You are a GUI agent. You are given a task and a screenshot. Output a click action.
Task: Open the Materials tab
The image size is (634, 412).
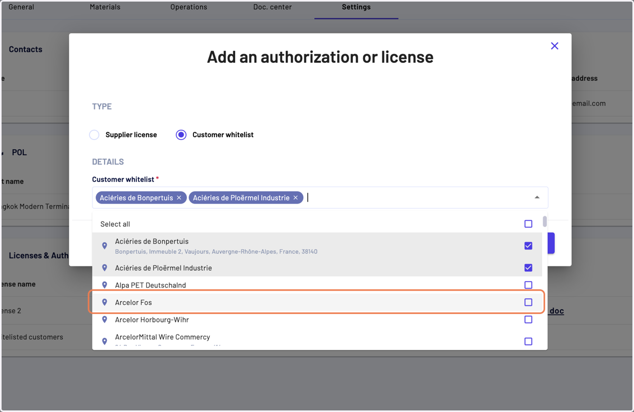pos(105,7)
